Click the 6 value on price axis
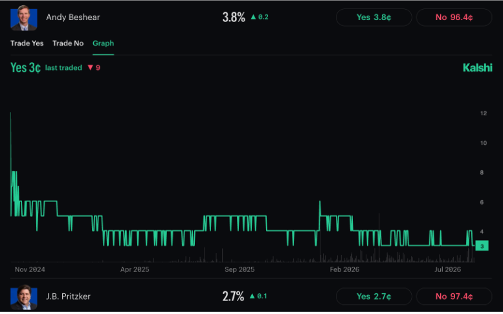Screen dimensions: 503x314 pyautogui.click(x=482, y=203)
